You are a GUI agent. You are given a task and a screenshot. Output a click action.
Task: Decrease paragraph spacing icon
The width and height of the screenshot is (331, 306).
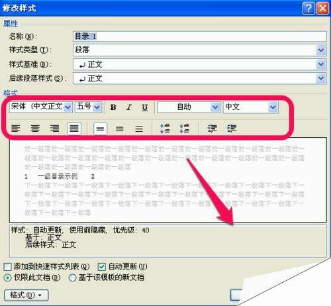point(184,128)
